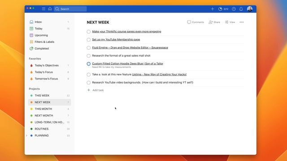Click the NEXT WEEK project title
The width and height of the screenshot is (287, 161).
pyautogui.click(x=98, y=22)
